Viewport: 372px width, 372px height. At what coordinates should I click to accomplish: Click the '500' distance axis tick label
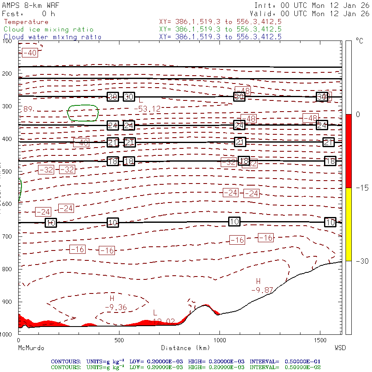click(119, 341)
